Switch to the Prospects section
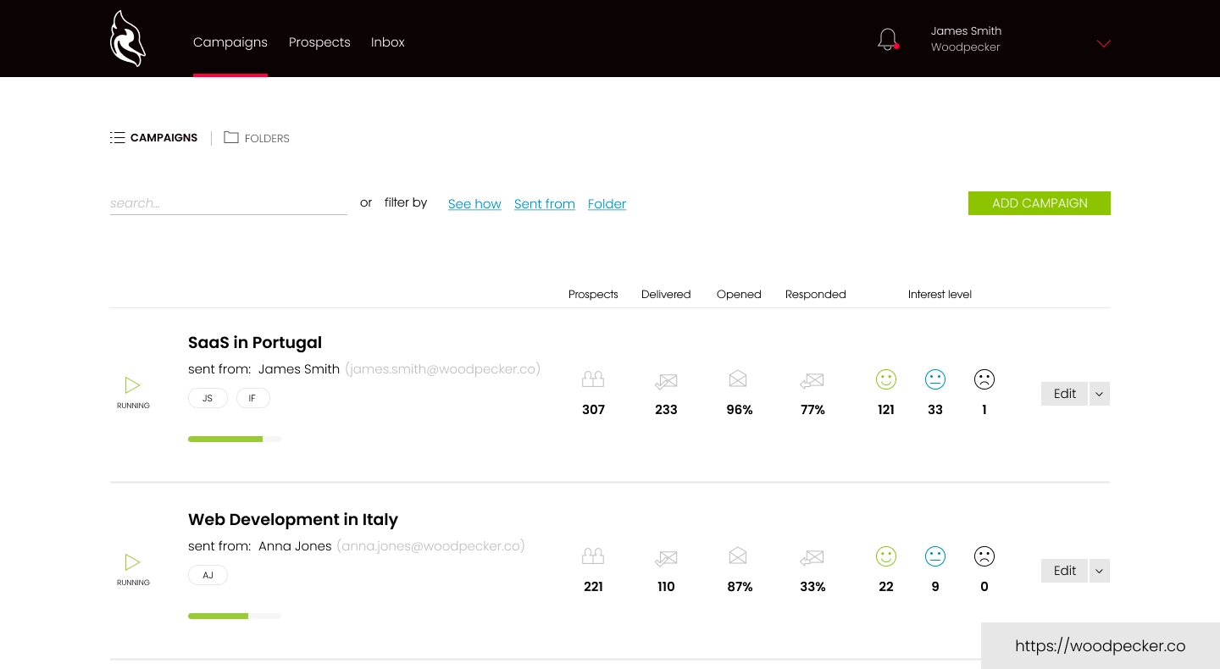 pos(319,42)
